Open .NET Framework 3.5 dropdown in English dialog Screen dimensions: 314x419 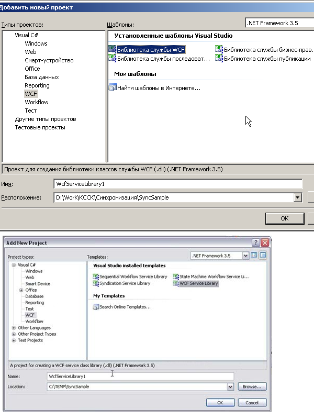[245, 256]
